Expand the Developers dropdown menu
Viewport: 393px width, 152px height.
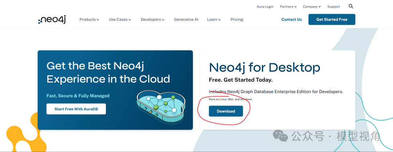point(152,20)
